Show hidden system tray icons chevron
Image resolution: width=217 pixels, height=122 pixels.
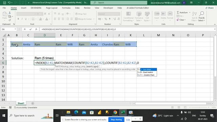point(178,116)
